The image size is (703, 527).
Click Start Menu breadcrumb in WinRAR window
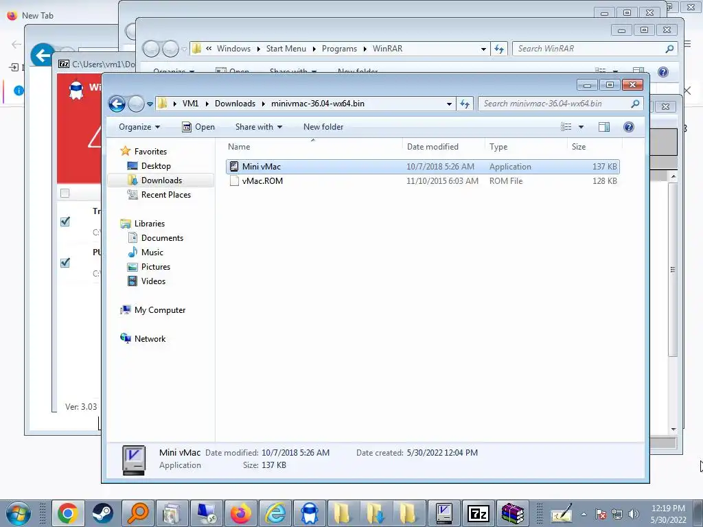286,49
